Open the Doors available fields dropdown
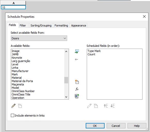This screenshot has width=150, height=132. (x=39, y=38)
